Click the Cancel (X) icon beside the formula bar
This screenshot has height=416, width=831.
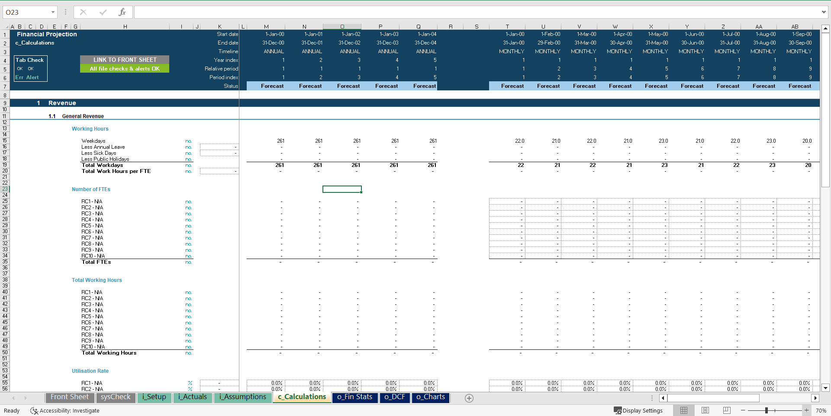click(83, 12)
